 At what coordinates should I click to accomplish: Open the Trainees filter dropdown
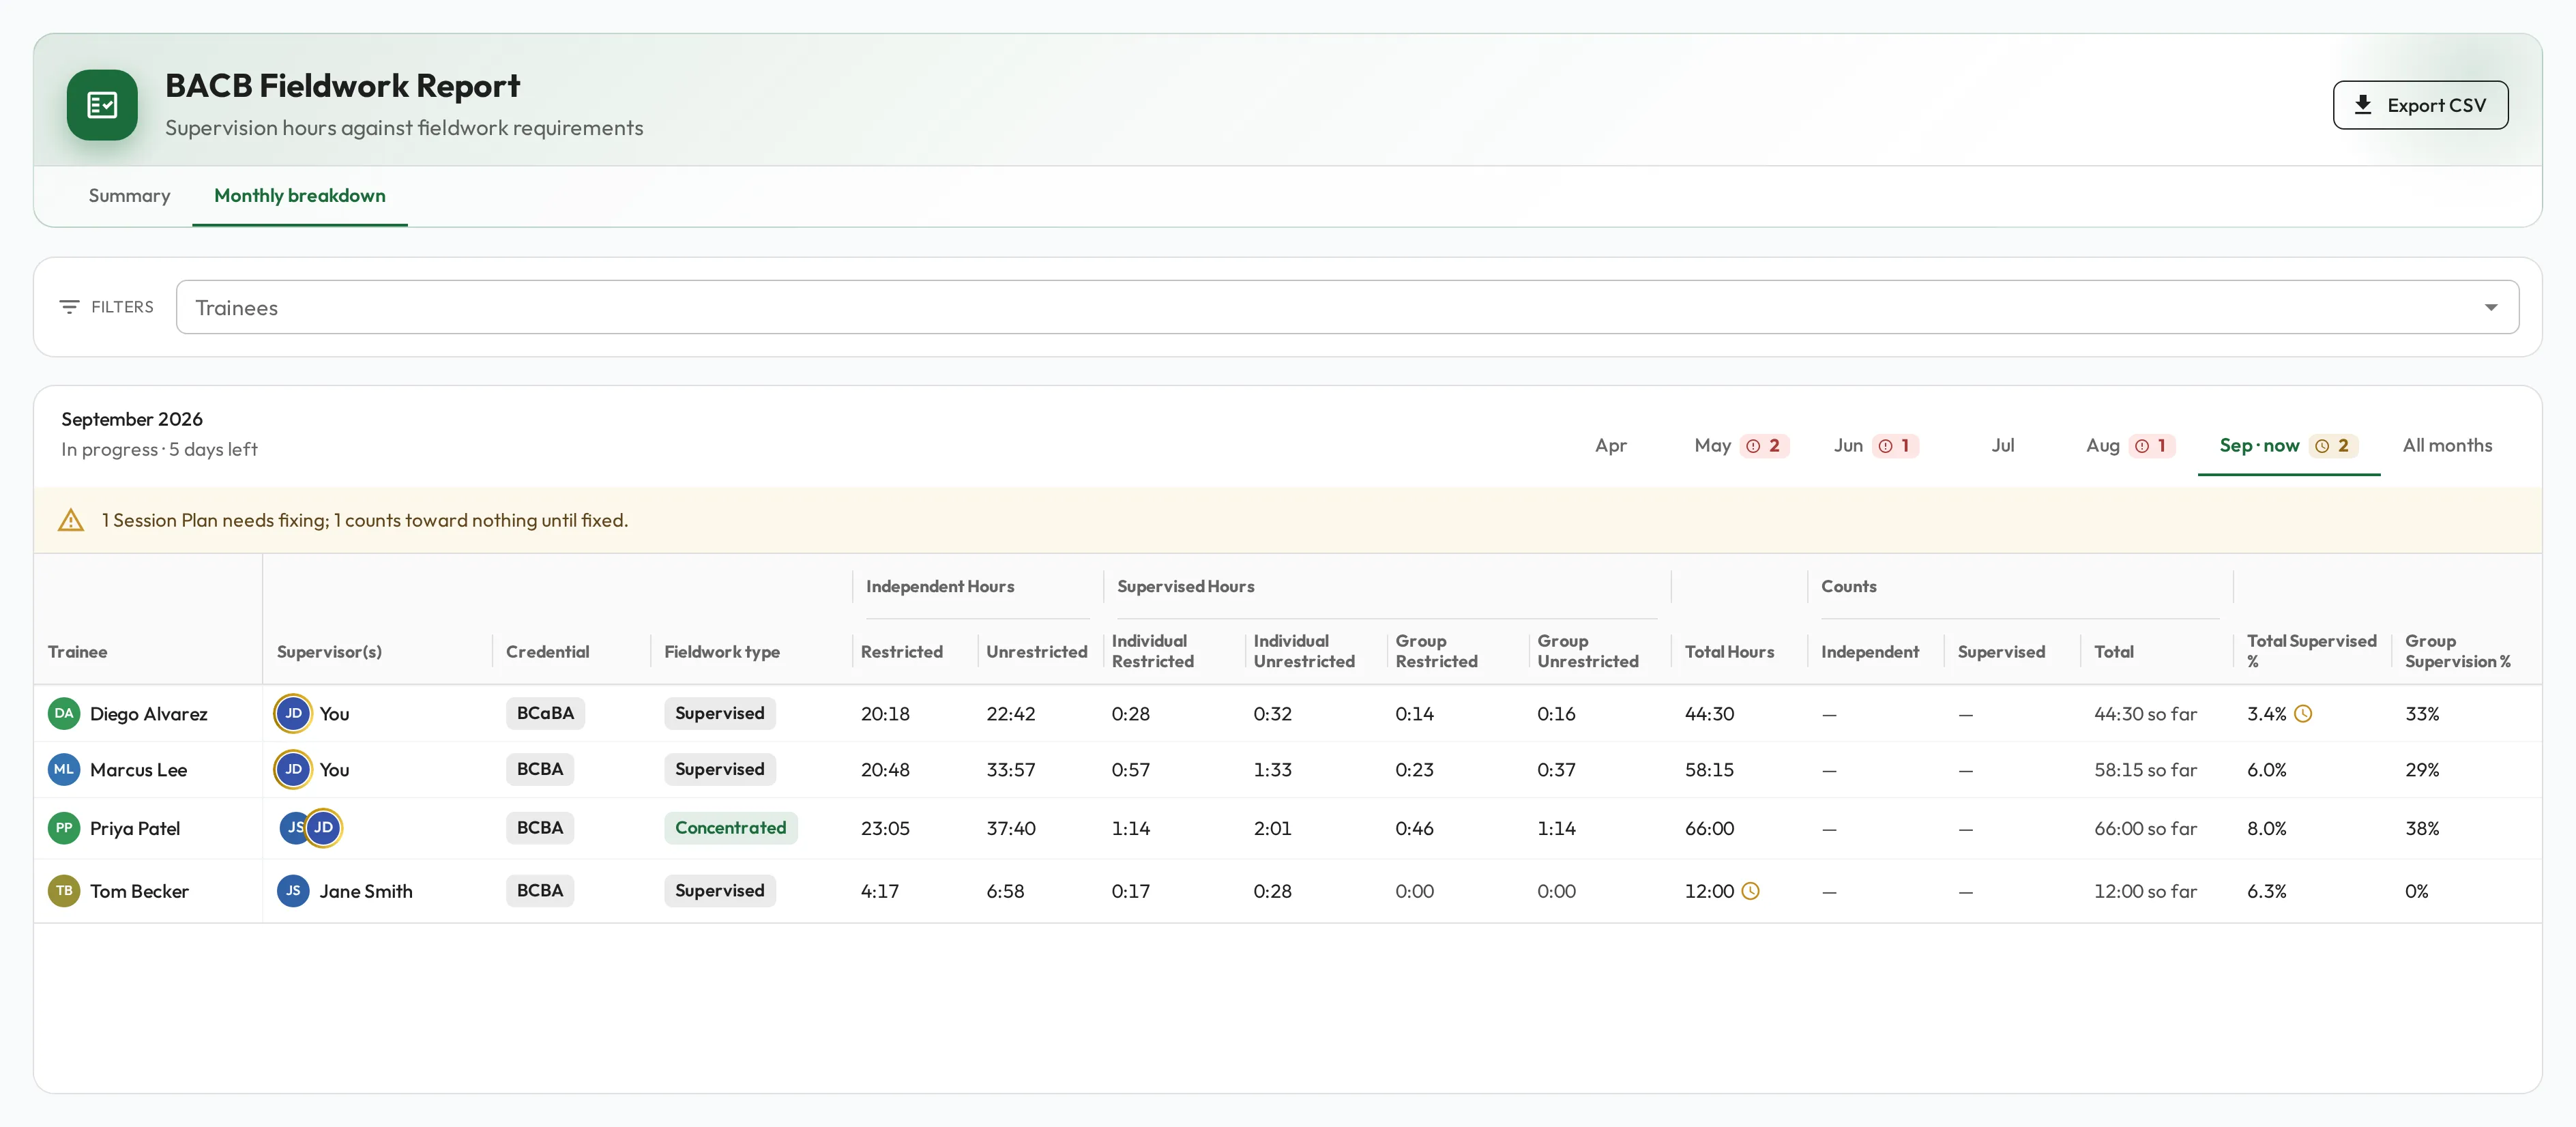coord(1347,307)
